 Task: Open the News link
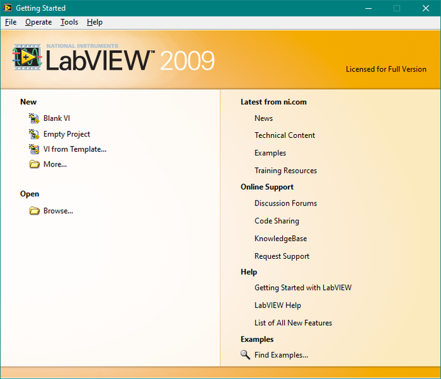click(264, 118)
